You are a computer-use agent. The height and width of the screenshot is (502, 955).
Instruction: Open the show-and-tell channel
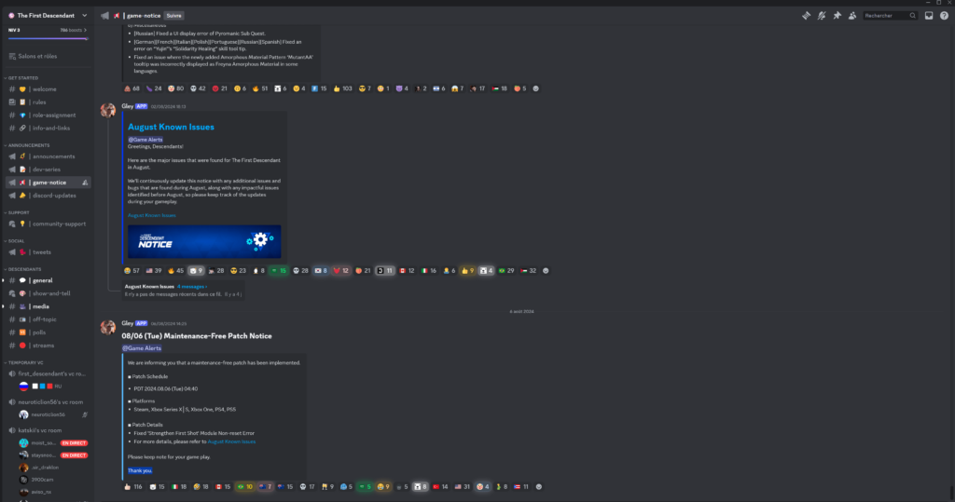click(48, 293)
